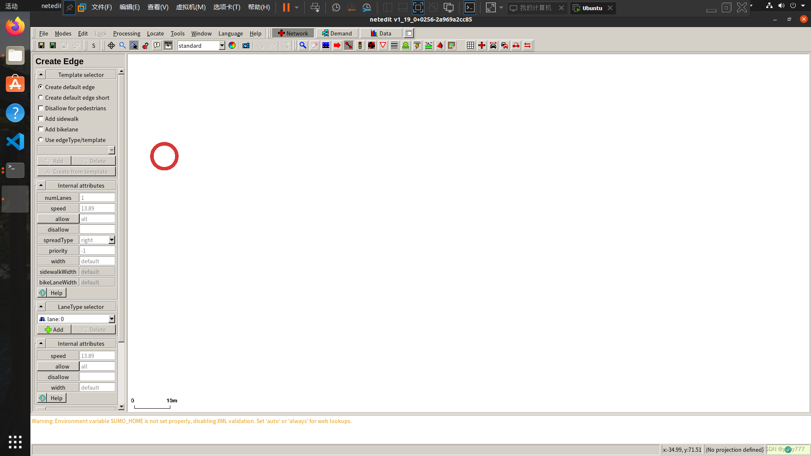Enable the Add bikelane checkbox
Viewport: 811px width, 456px height.
click(x=41, y=129)
